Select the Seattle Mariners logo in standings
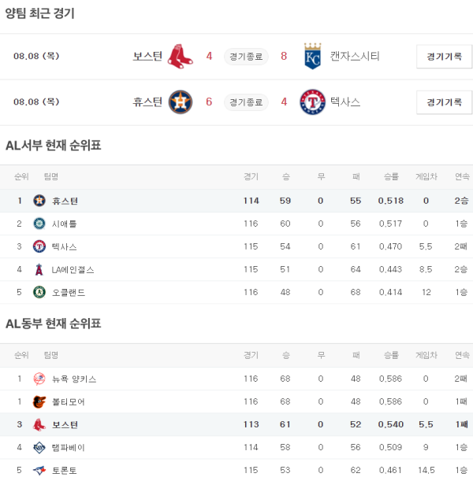Image resolution: width=473 pixels, height=477 pixels. 39,224
